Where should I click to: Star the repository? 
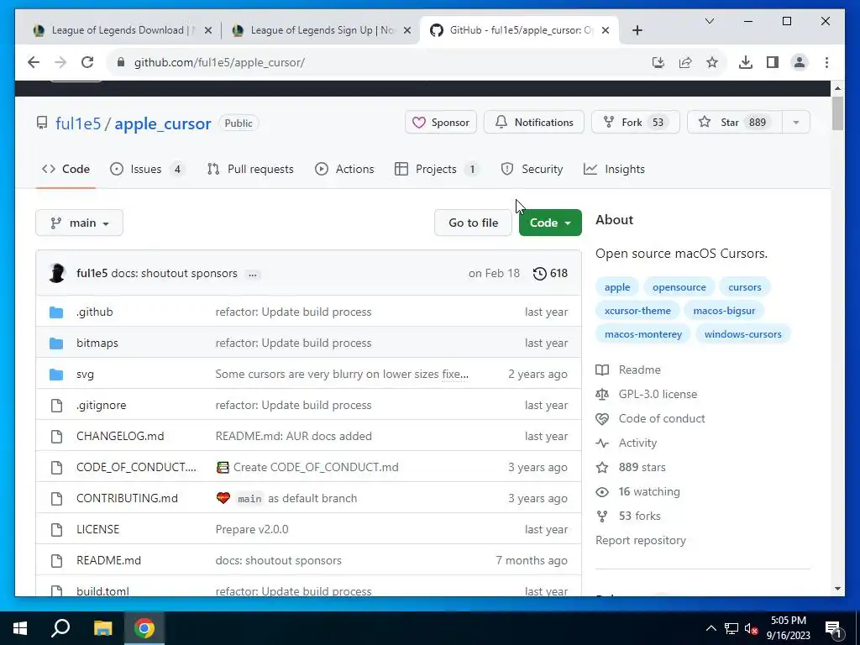735,123
